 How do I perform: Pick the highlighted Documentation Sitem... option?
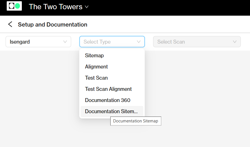pyautogui.click(x=112, y=111)
